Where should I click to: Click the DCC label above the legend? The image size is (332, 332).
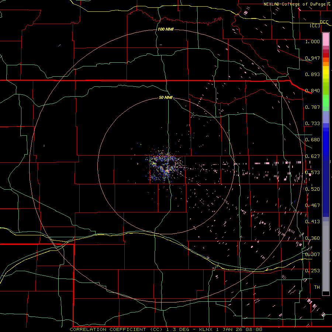324,22
